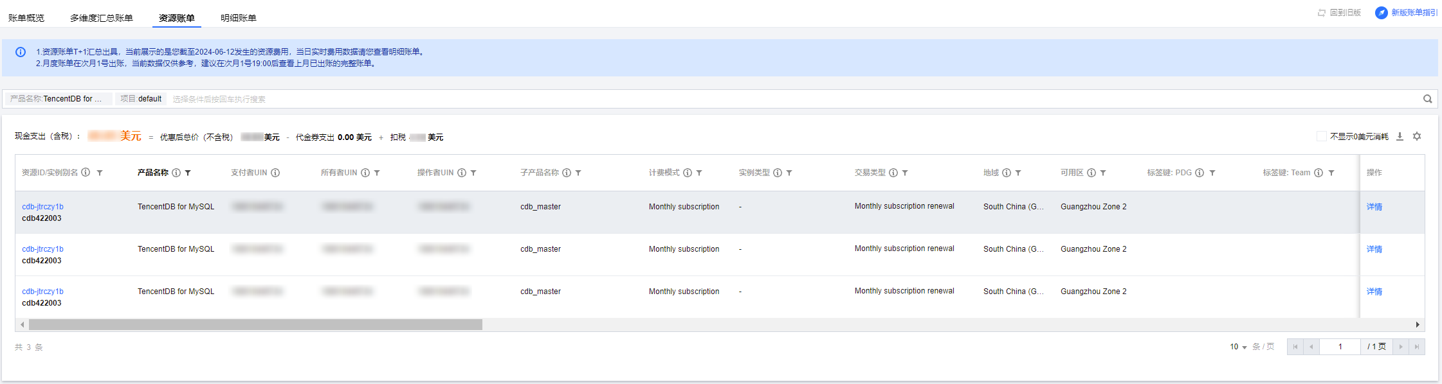
Task: Download the bill with download icon
Action: click(1400, 136)
